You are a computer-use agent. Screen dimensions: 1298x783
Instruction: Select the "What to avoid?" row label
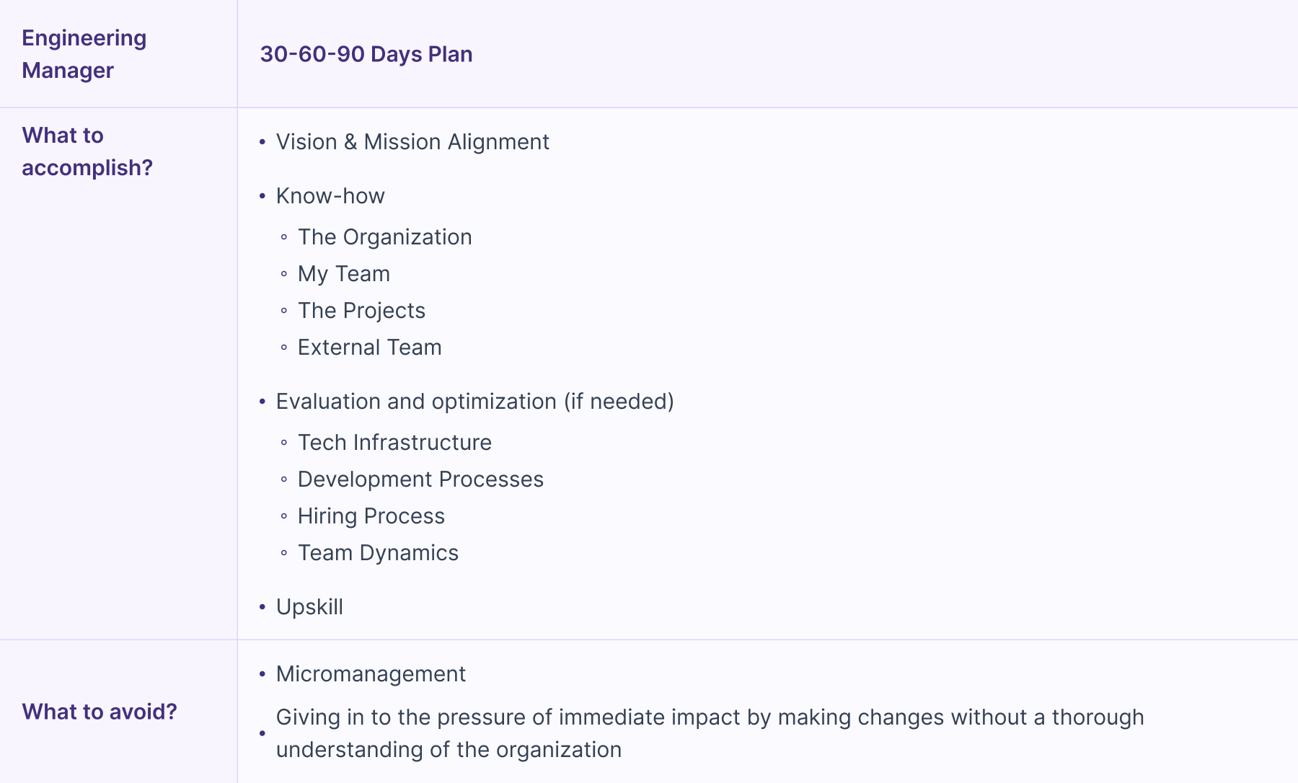[100, 712]
